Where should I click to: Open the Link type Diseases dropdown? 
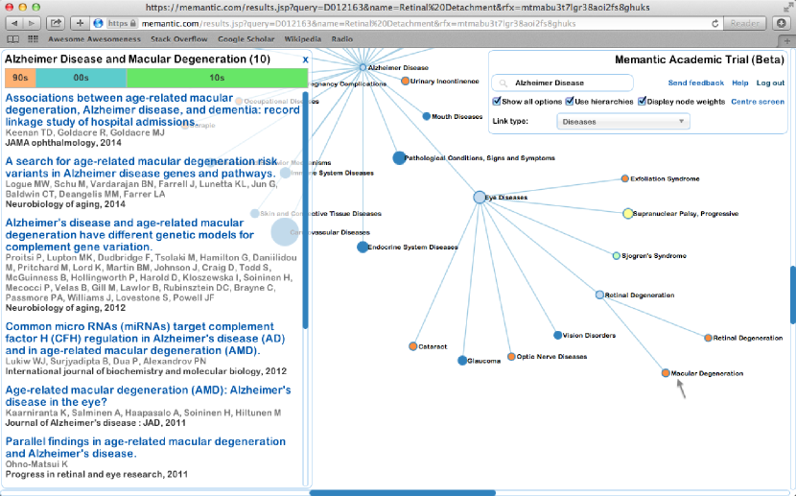623,121
